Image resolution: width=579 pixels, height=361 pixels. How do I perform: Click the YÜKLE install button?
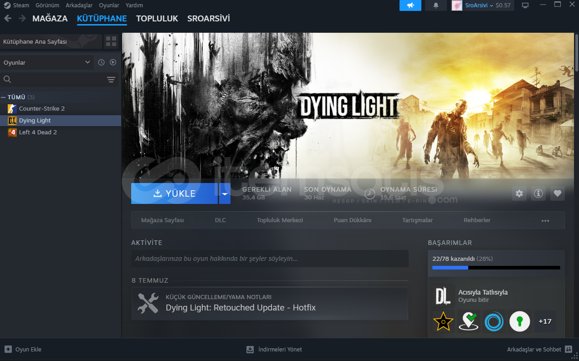click(x=174, y=193)
